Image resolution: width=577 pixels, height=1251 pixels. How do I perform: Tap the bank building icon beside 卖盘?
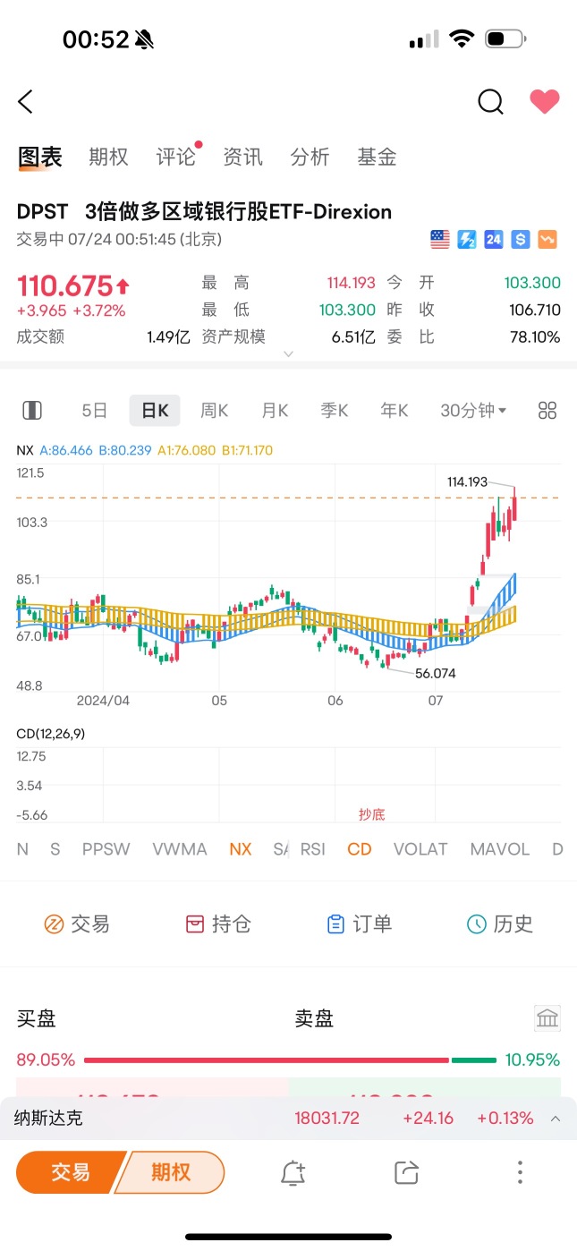547,1017
